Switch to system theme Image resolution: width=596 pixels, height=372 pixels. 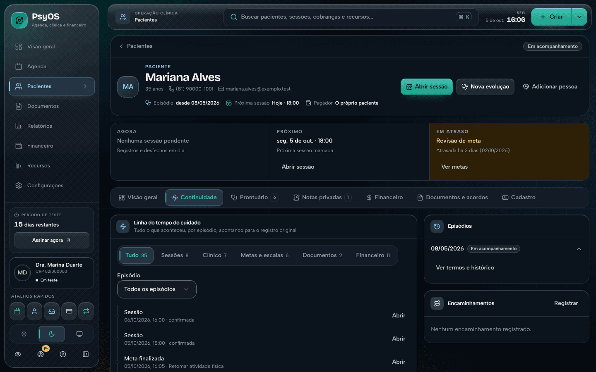click(x=79, y=334)
